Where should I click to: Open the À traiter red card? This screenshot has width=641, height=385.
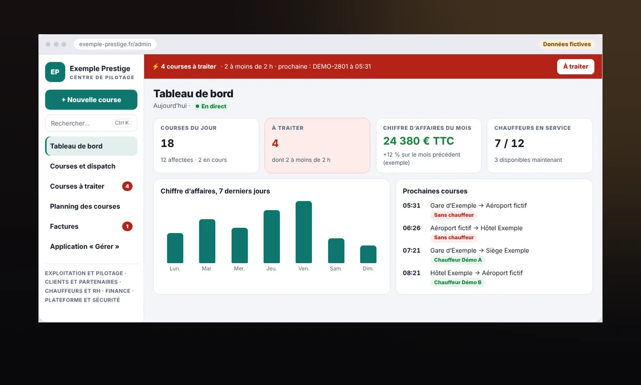[x=317, y=145]
